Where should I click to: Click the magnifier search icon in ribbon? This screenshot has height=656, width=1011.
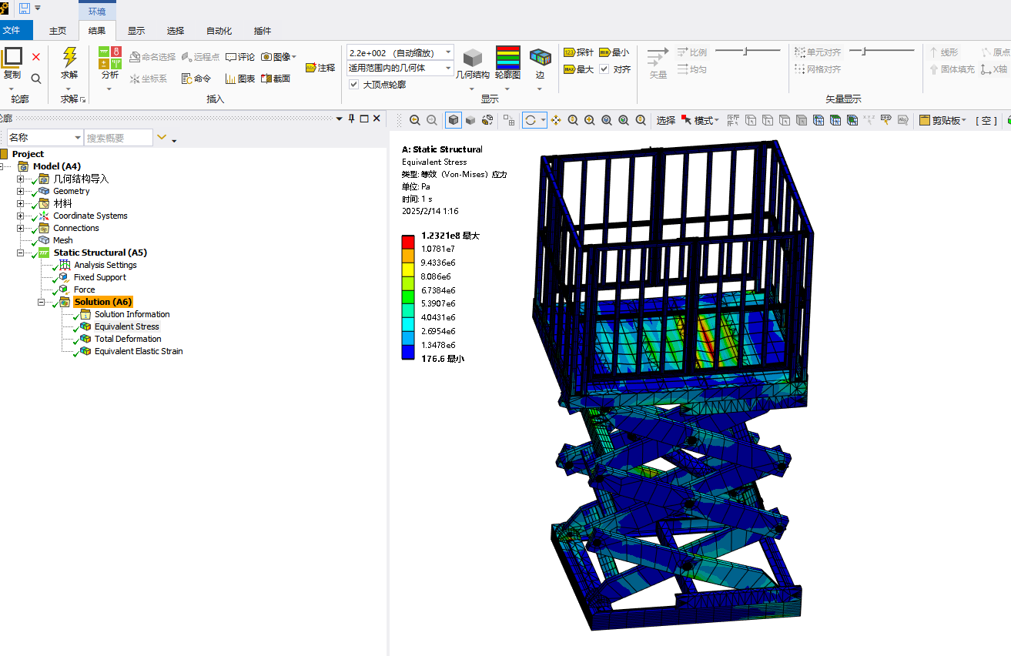coord(36,79)
